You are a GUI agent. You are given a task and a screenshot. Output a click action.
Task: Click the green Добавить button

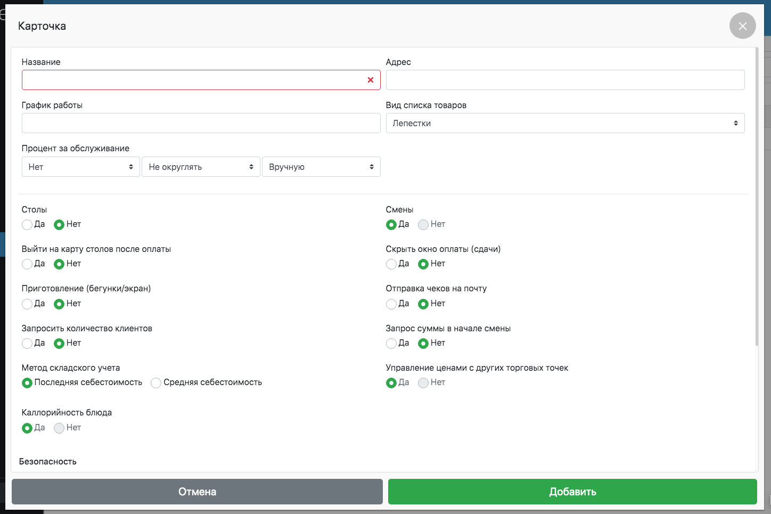[572, 492]
